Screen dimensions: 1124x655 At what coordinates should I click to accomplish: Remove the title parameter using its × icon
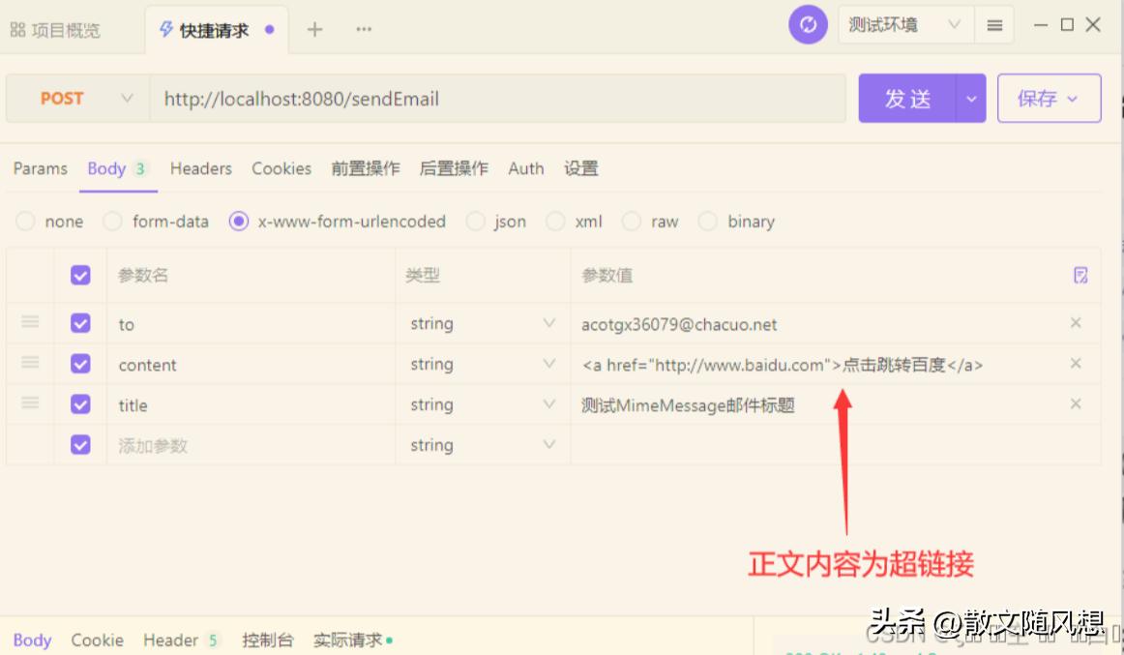pyautogui.click(x=1076, y=404)
